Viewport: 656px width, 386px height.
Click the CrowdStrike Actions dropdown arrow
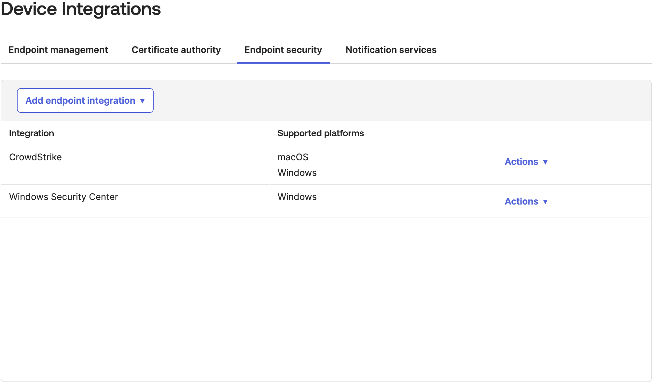(x=545, y=162)
